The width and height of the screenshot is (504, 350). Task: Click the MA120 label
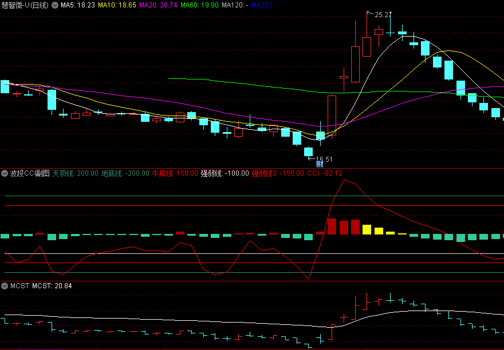click(x=235, y=5)
